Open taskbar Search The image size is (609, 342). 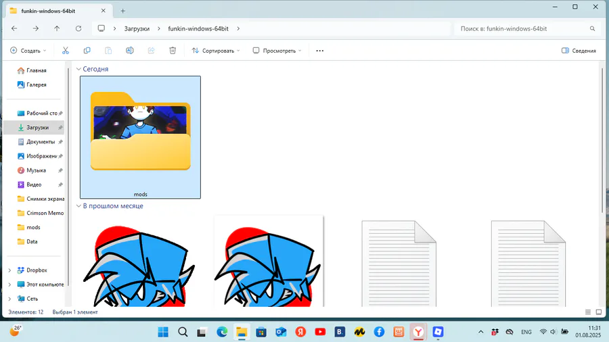click(x=183, y=332)
